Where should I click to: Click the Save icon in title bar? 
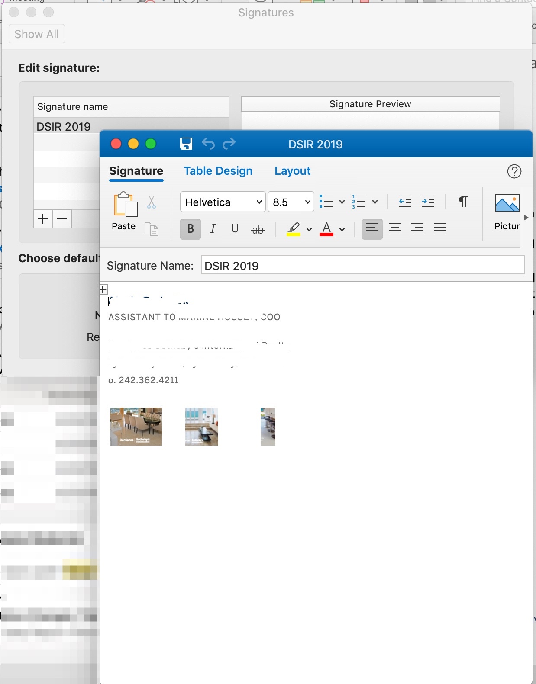click(186, 144)
